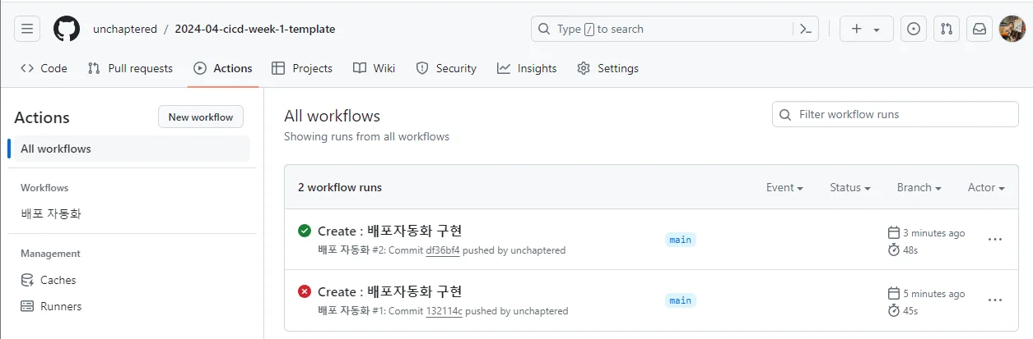Open the notifications inbox icon

[979, 29]
